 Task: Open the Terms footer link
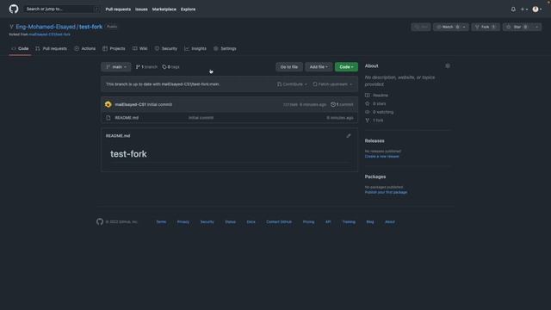click(x=161, y=222)
